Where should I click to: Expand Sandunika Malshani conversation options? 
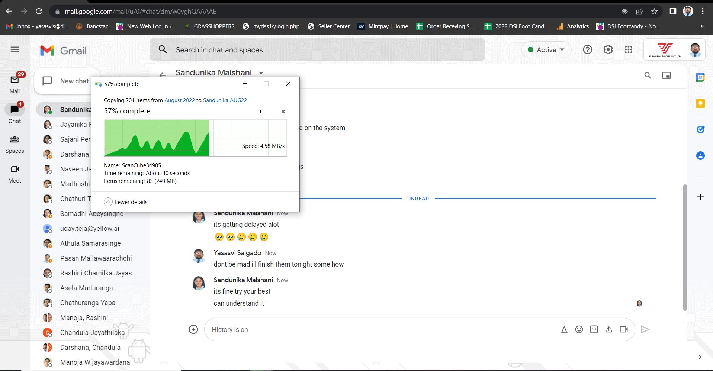(261, 73)
